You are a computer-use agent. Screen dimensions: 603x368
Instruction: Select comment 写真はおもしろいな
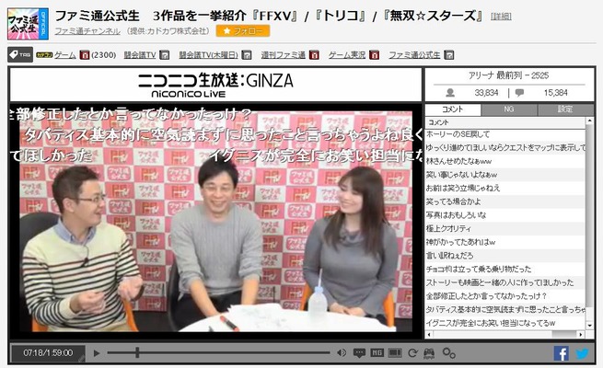504,215
